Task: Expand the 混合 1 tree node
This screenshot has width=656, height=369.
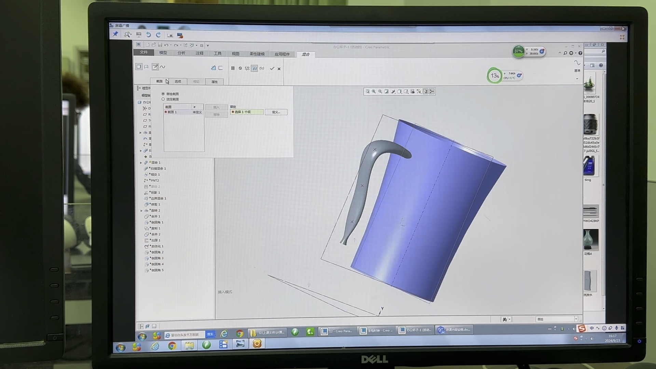Action: (x=141, y=163)
